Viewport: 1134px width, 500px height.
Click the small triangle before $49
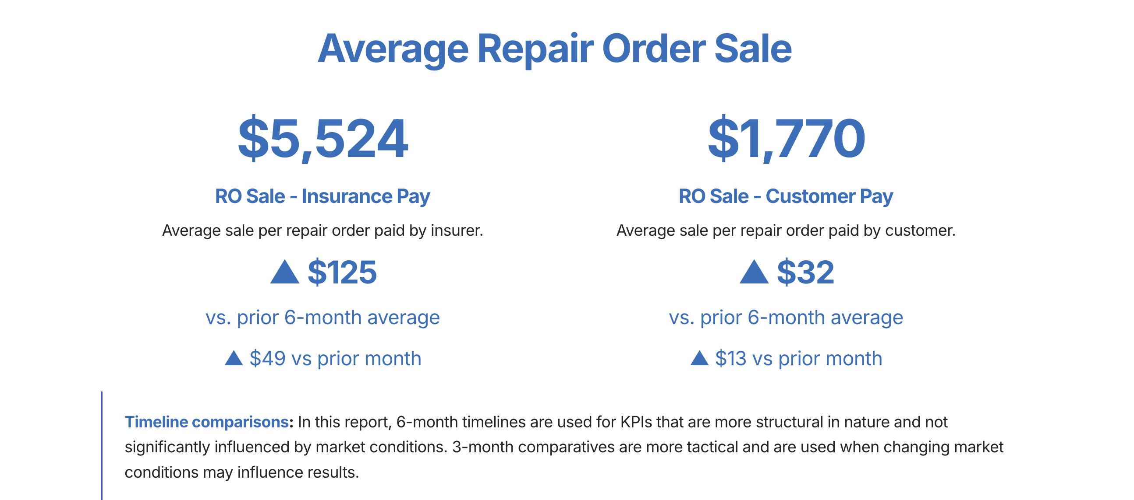234,359
